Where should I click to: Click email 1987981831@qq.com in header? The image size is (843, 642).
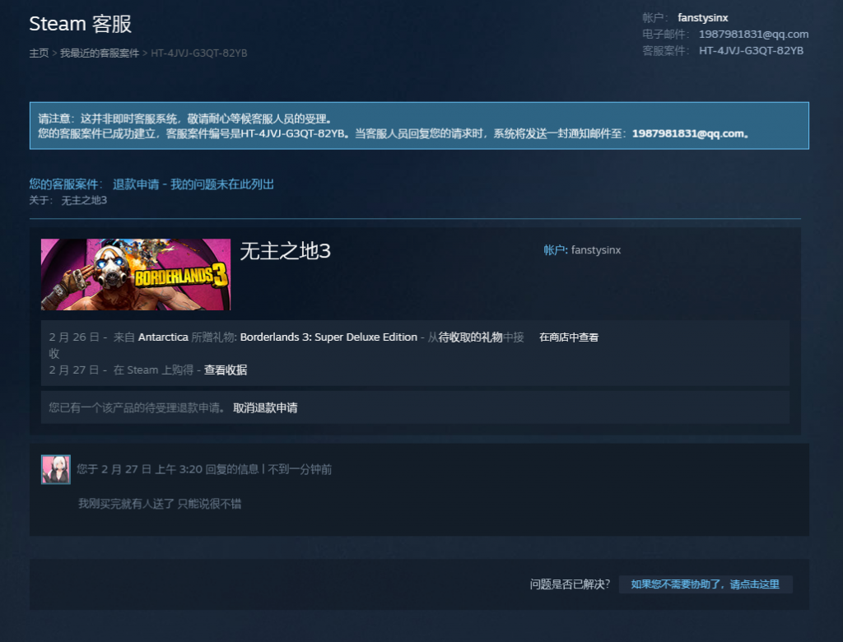pyautogui.click(x=753, y=35)
